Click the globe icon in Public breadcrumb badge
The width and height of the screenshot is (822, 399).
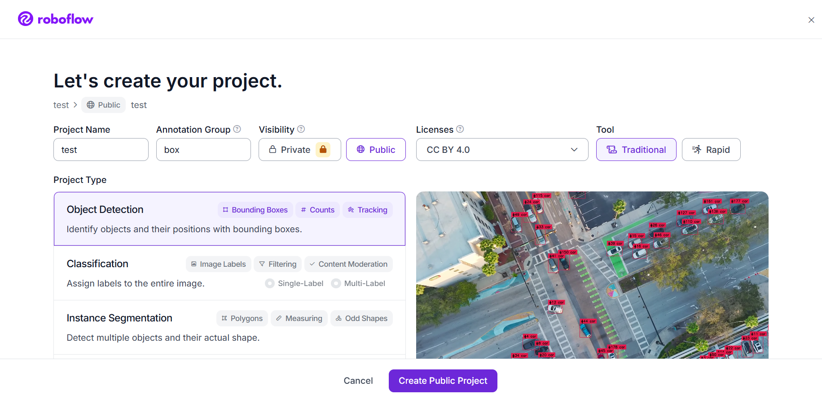click(x=91, y=105)
